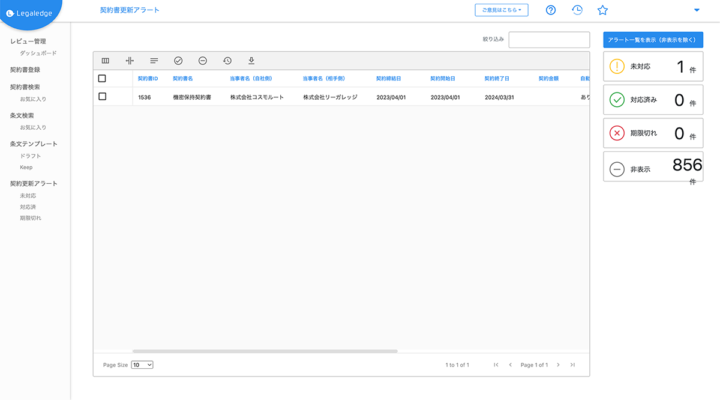Click the clock history icon in header

pos(577,10)
